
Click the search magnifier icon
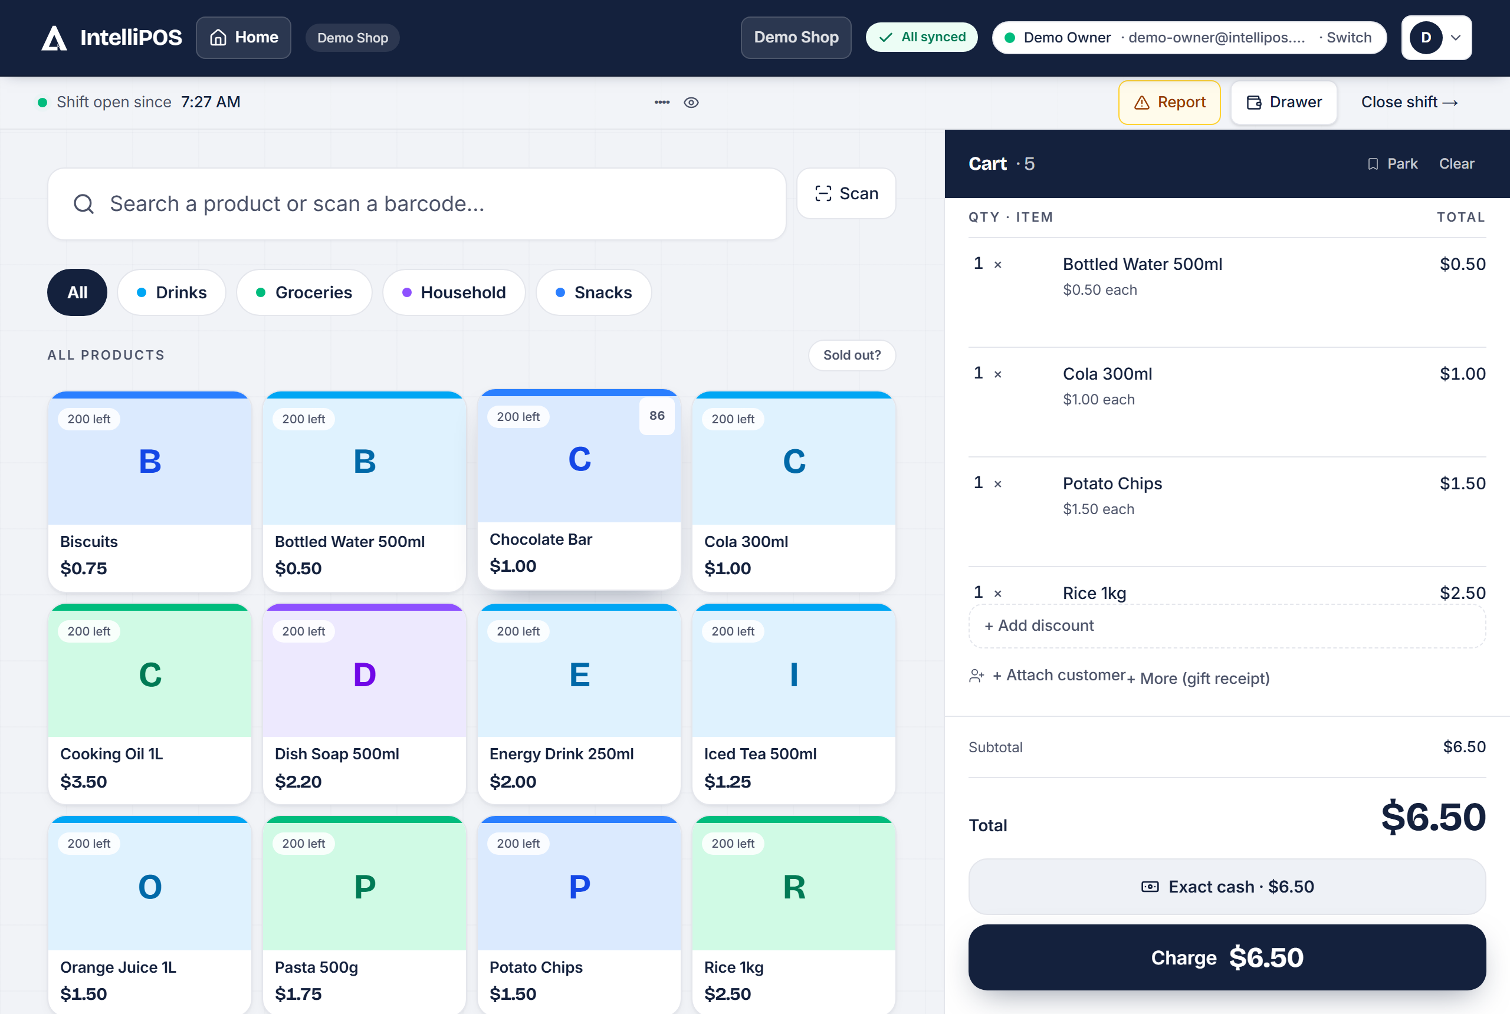pos(83,204)
